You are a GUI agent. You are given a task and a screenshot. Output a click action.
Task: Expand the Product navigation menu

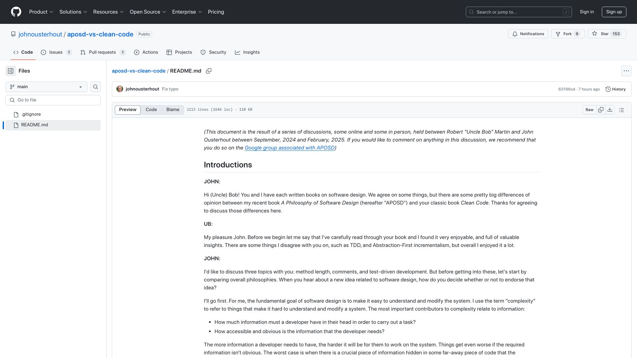(41, 12)
